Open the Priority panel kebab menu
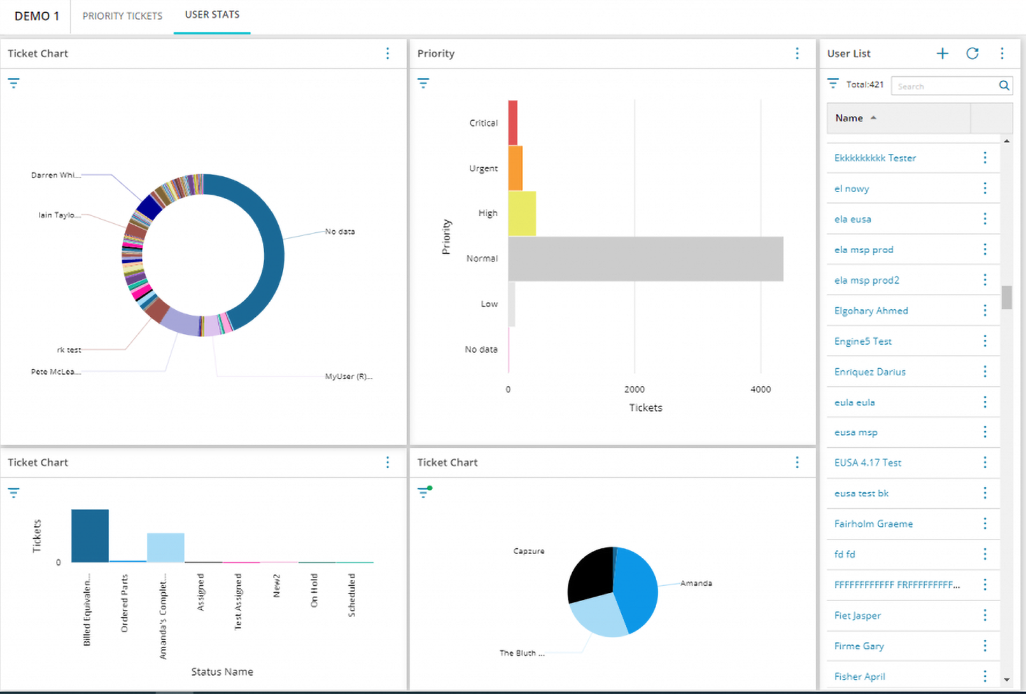The image size is (1026, 694). pos(797,53)
